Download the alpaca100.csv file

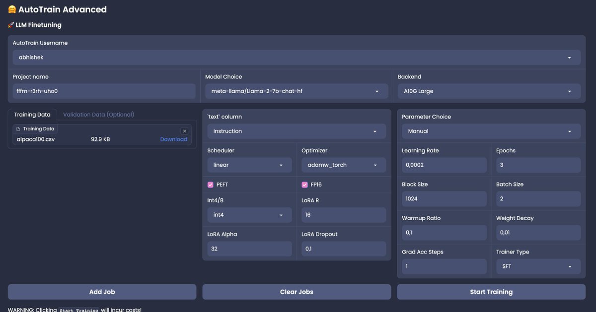173,139
